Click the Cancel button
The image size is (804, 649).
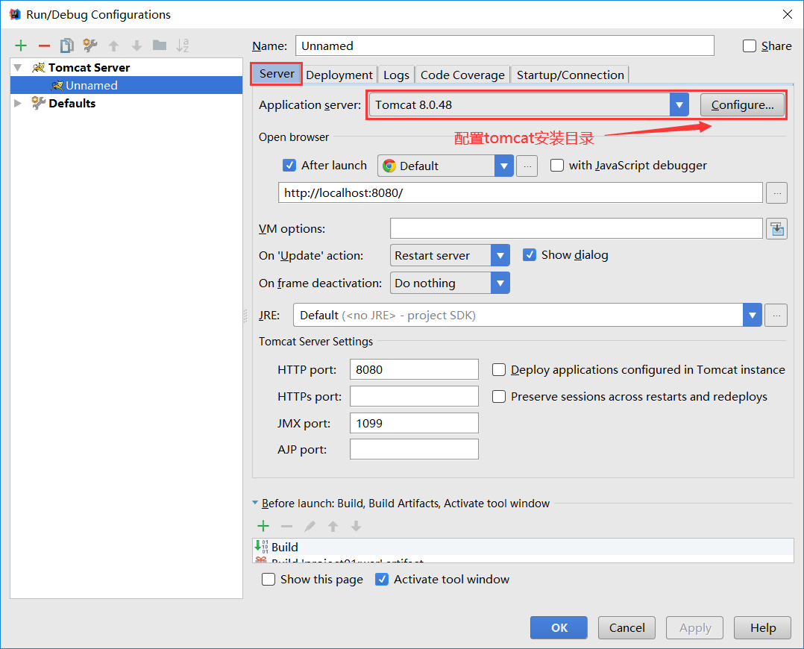click(x=626, y=627)
